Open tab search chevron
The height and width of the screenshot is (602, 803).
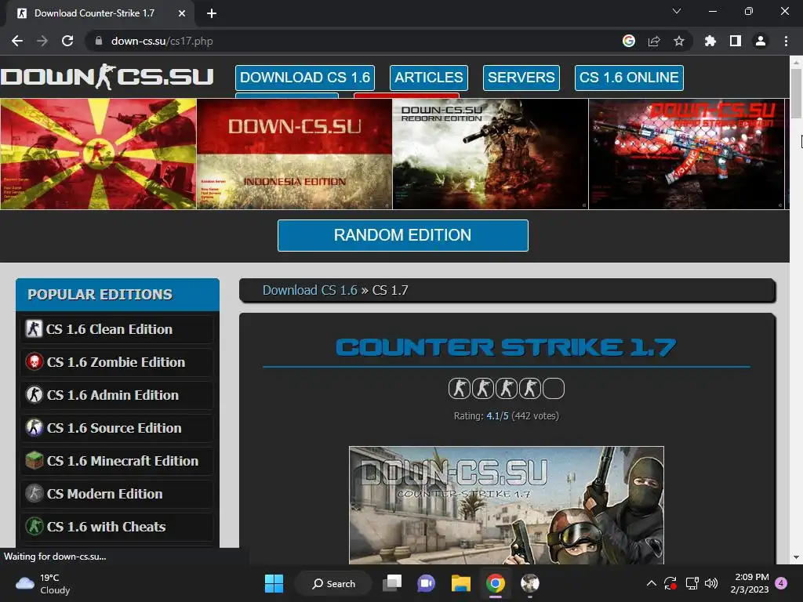677,11
